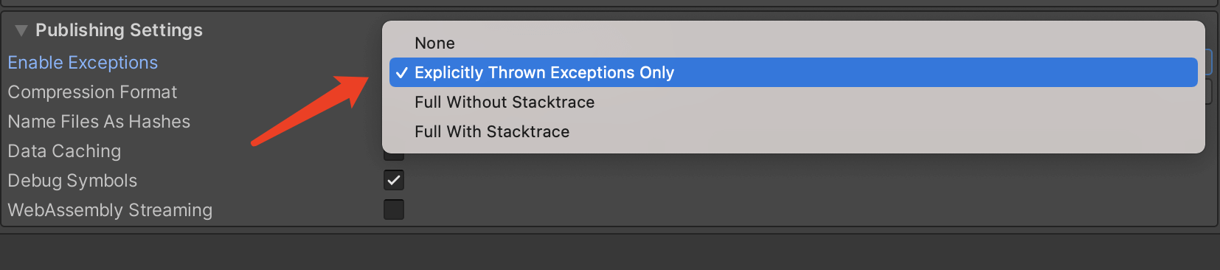Click the checkmark beside the selected exceptions option
This screenshot has height=270, width=1220.
click(x=402, y=72)
